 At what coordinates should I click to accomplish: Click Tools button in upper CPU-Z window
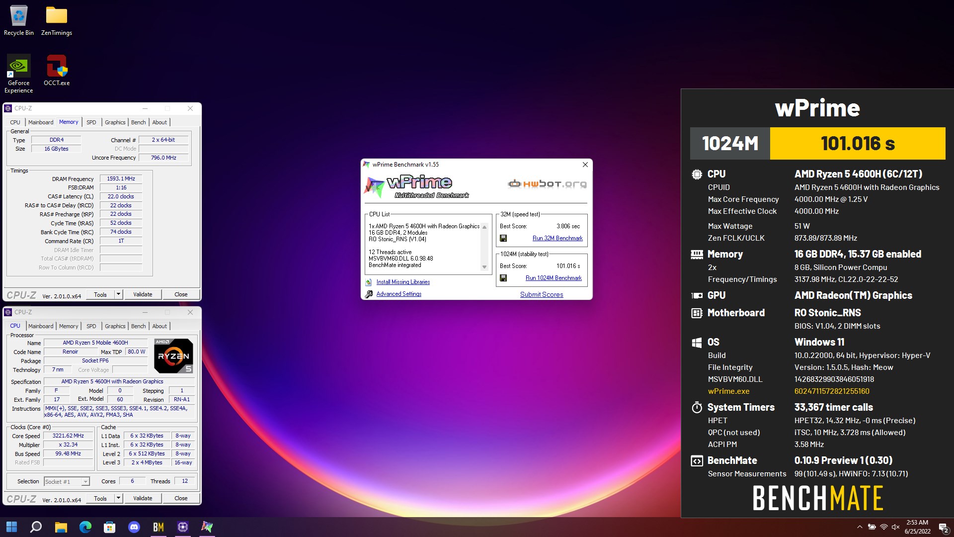tap(100, 294)
